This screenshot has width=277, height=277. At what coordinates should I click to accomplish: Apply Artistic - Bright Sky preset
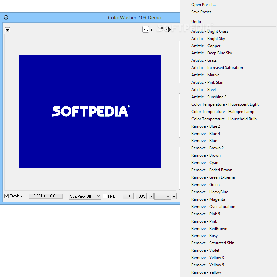(228, 38)
